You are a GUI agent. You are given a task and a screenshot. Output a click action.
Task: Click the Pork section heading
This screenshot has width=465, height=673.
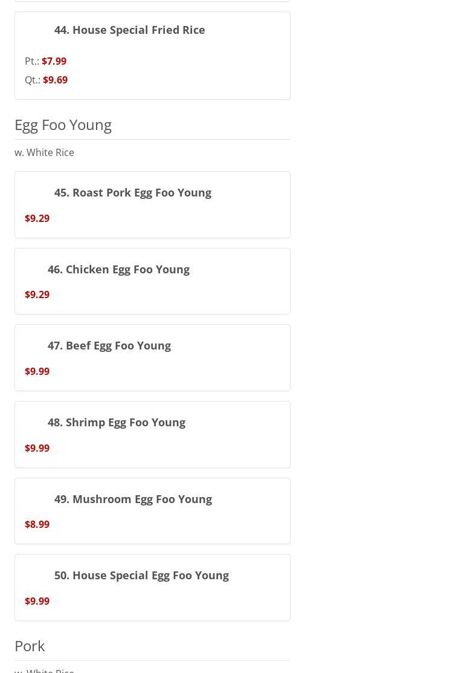point(30,646)
